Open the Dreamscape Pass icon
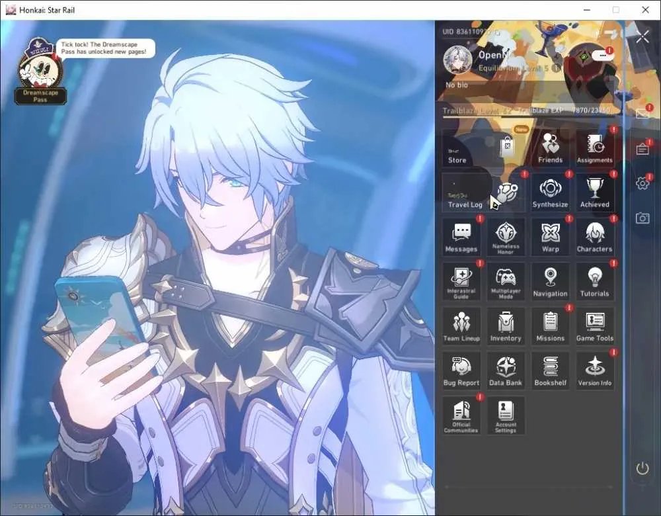Image resolution: width=661 pixels, height=516 pixels. click(40, 71)
